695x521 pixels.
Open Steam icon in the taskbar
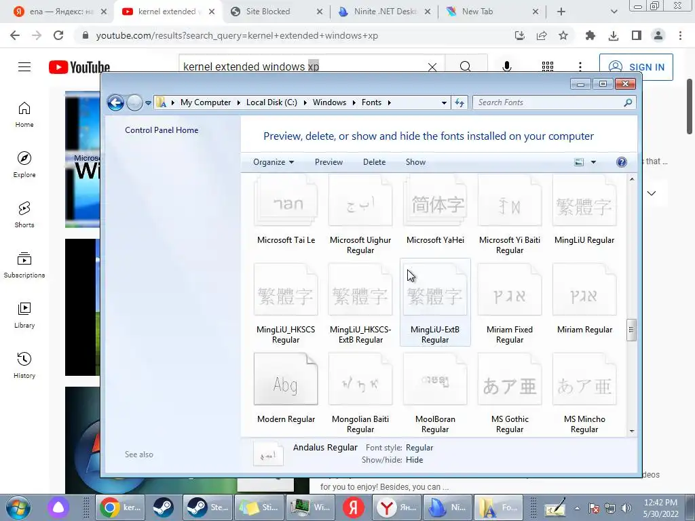coord(163,507)
